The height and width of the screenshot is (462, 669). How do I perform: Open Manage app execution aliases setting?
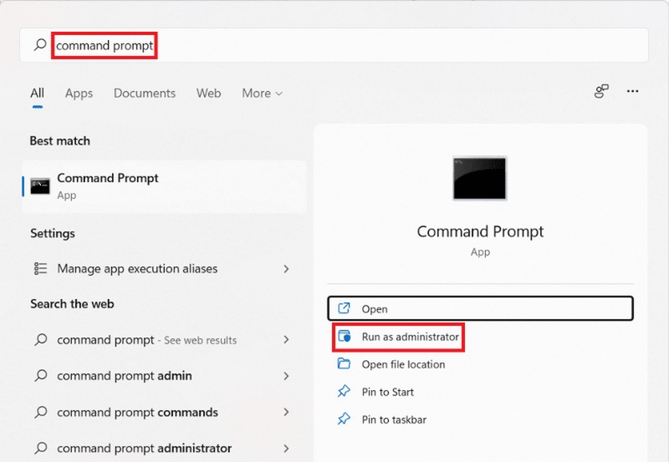pyautogui.click(x=164, y=268)
